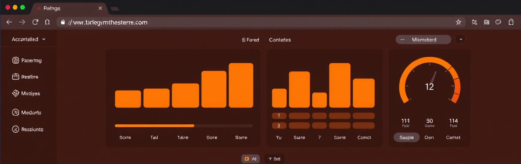Click the small chevron button beside Mlemeberd
The height and width of the screenshot is (164, 521).
click(461, 39)
